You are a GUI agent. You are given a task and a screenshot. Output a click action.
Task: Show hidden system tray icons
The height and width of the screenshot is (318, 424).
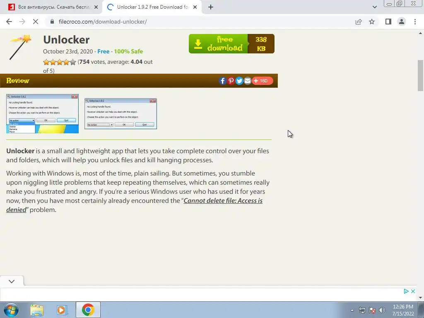coord(352,310)
